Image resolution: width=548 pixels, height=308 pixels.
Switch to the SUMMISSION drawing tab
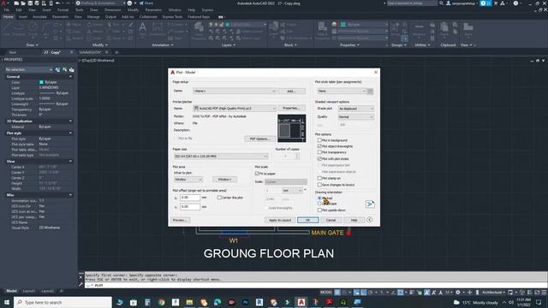tap(90, 52)
